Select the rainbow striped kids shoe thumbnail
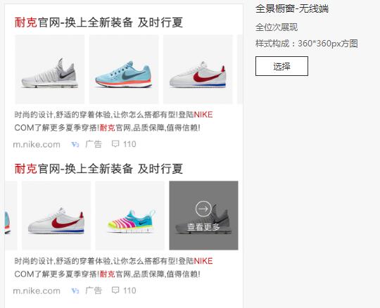 click(x=130, y=215)
